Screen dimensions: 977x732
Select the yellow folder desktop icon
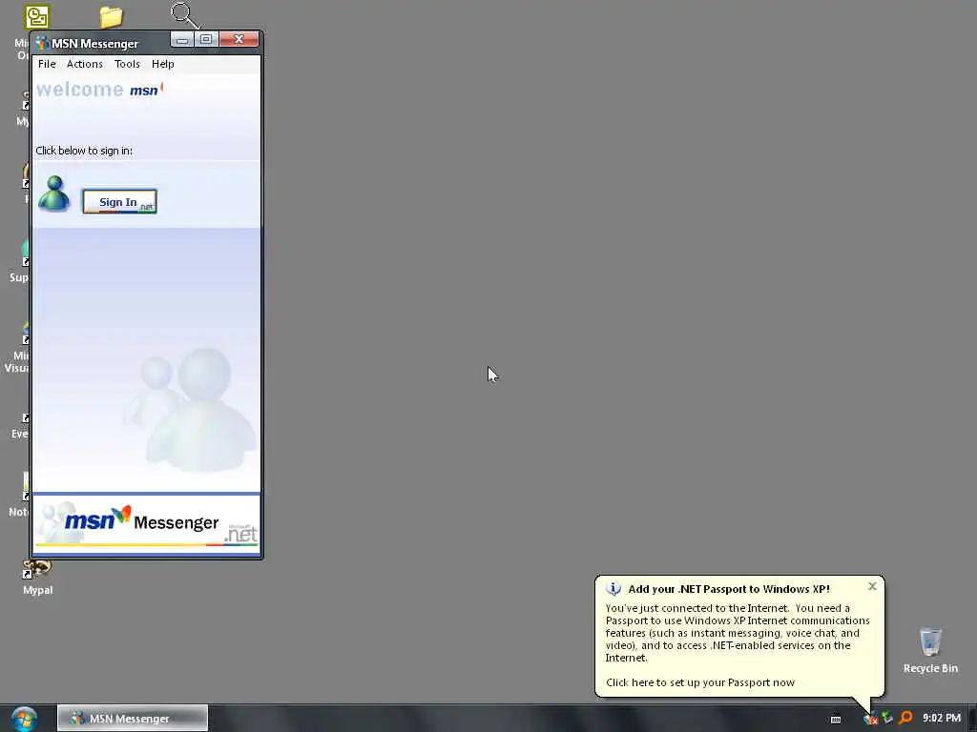[x=111, y=17]
